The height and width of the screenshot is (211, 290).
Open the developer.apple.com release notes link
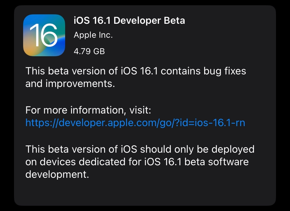click(136, 123)
